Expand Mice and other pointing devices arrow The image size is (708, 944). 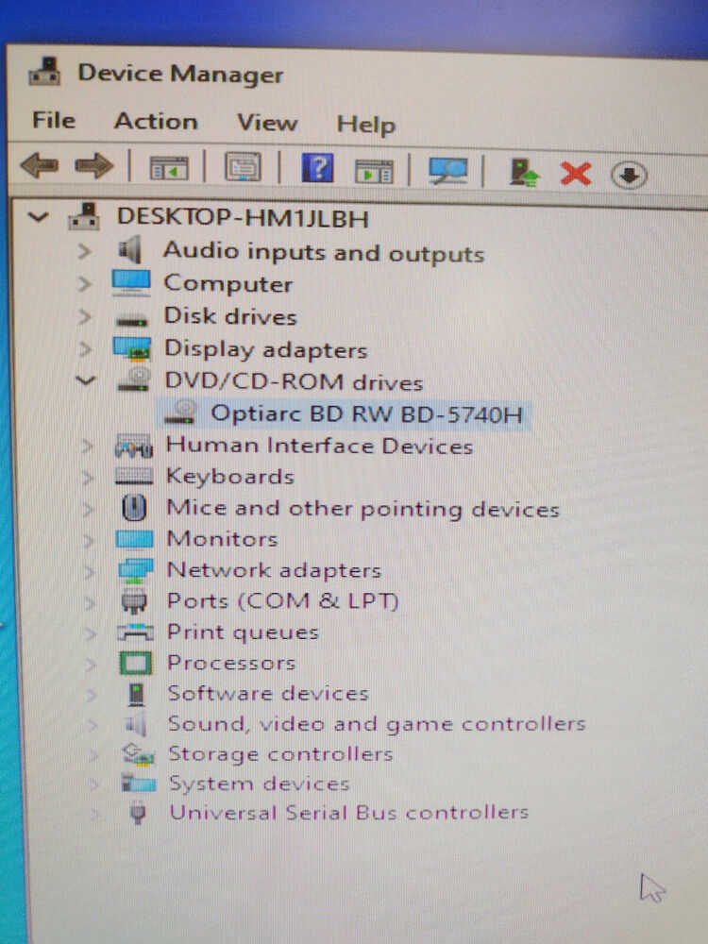[89, 509]
